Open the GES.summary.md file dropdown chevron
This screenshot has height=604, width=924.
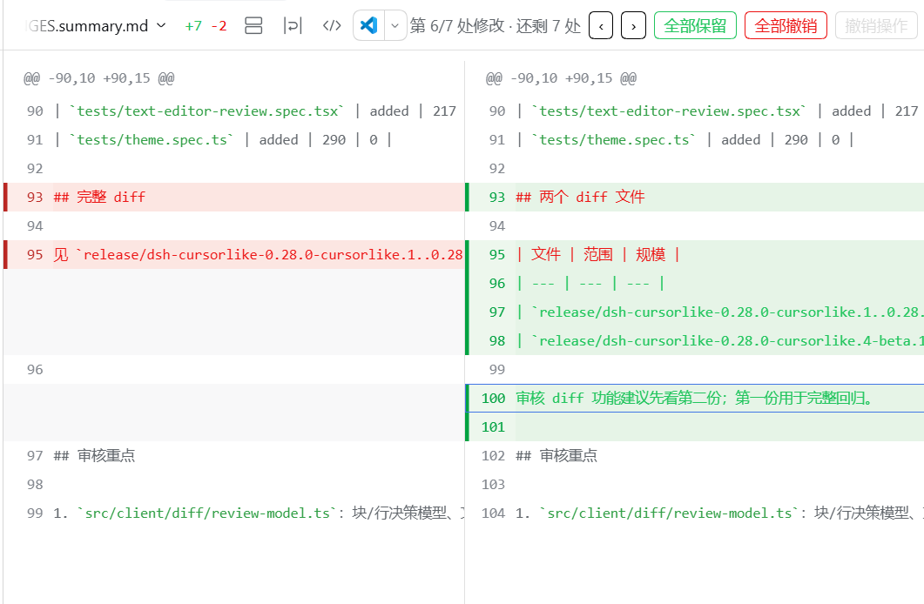pos(161,25)
